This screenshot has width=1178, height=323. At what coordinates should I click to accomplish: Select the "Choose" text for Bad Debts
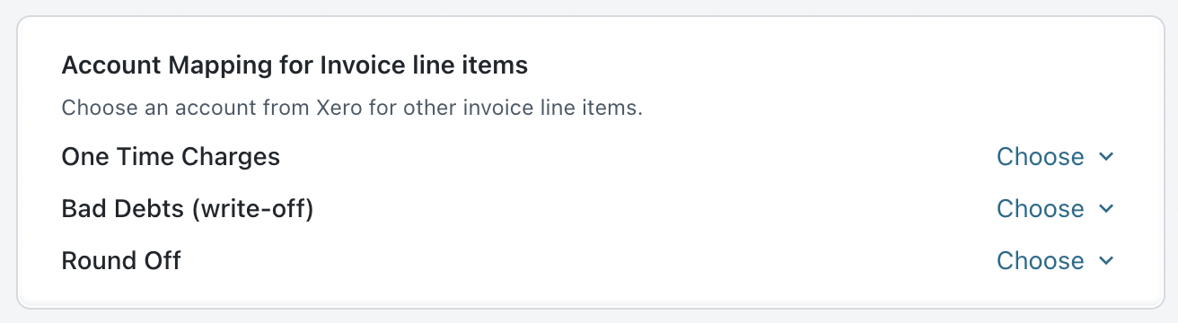(1041, 209)
